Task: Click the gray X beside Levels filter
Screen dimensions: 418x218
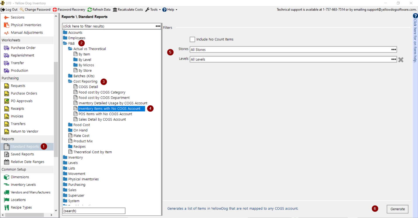Action: click(x=401, y=59)
